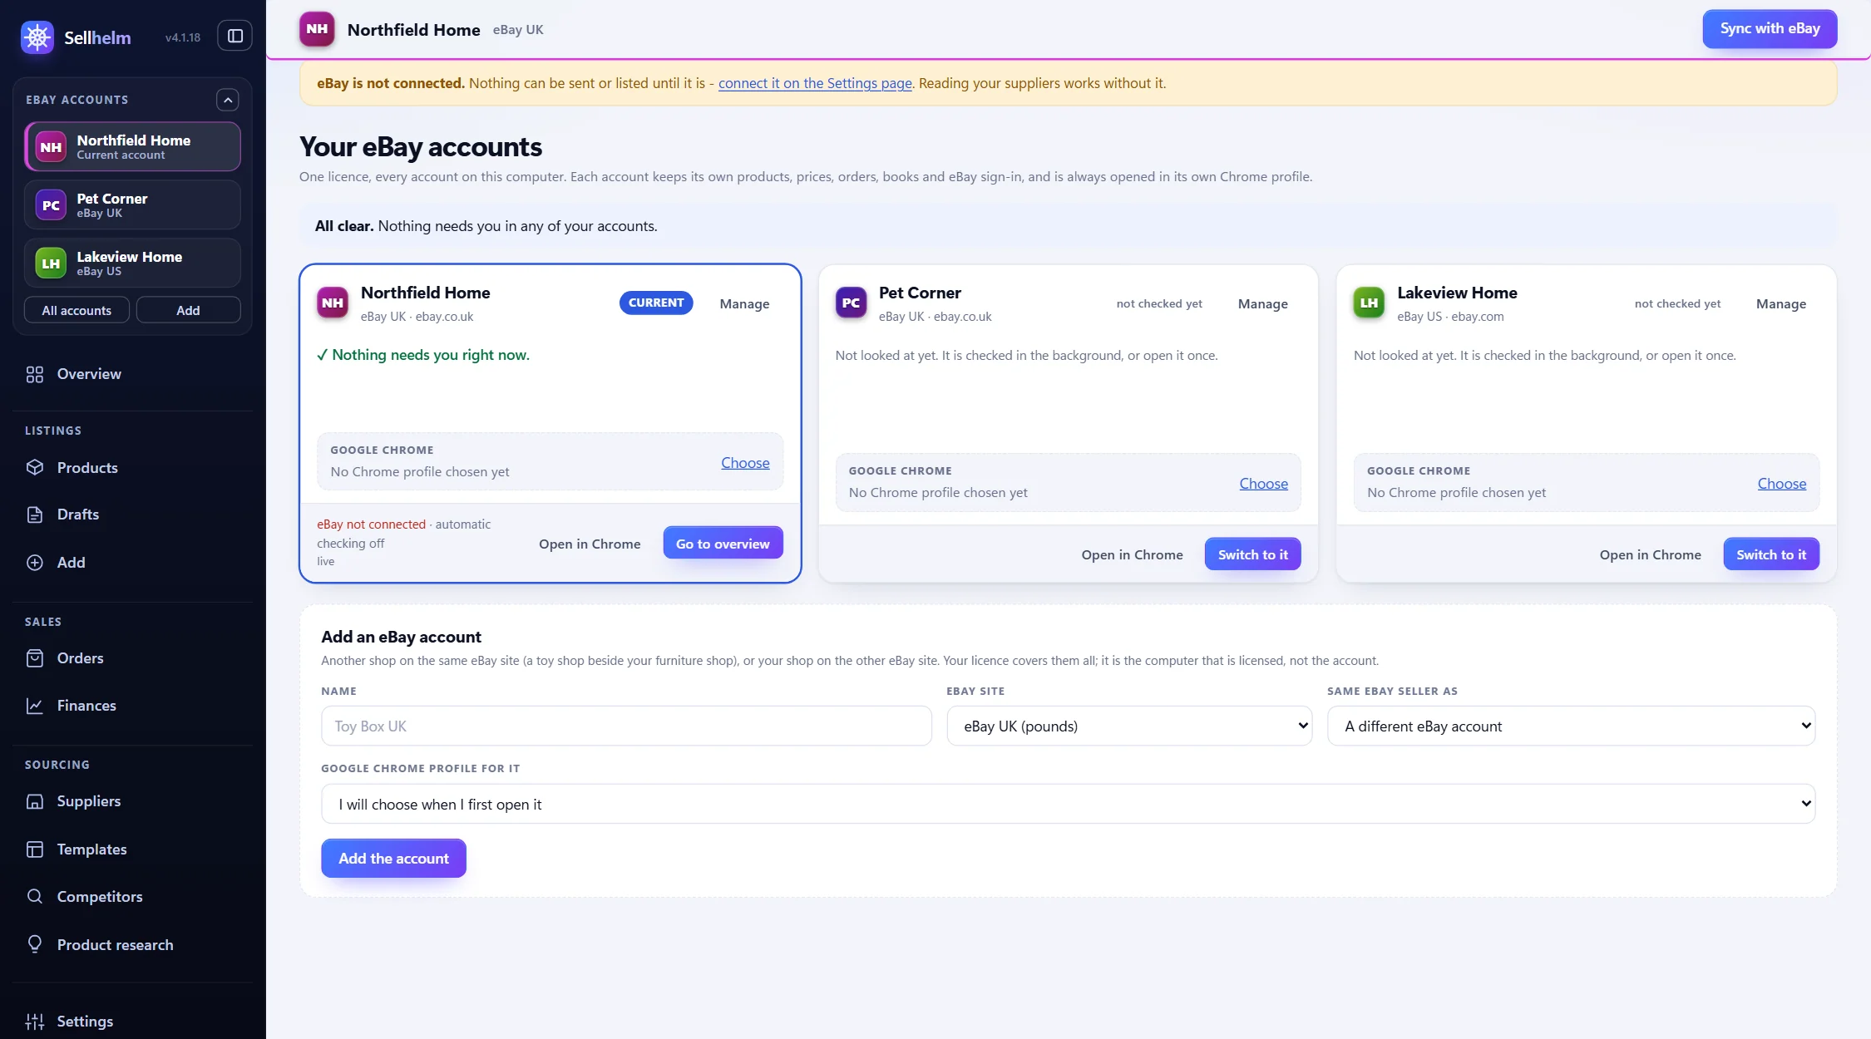Screen dimensions: 1871x1039
Task: Click the Add button under eBay accounts
Action: (x=188, y=310)
